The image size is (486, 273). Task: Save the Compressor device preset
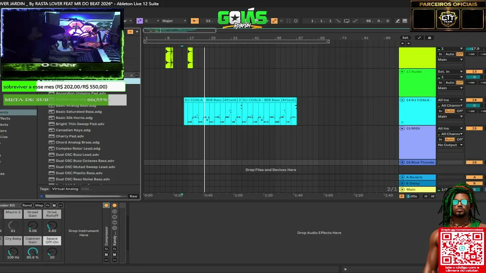(x=106, y=254)
